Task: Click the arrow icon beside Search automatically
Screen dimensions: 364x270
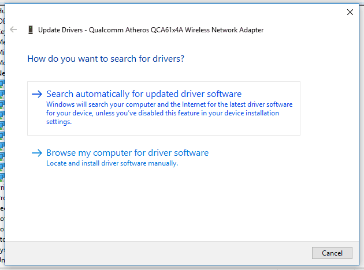Action: pos(37,94)
